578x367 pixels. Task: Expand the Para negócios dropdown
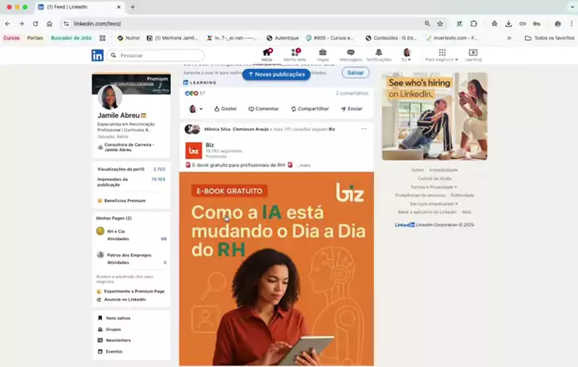point(442,55)
